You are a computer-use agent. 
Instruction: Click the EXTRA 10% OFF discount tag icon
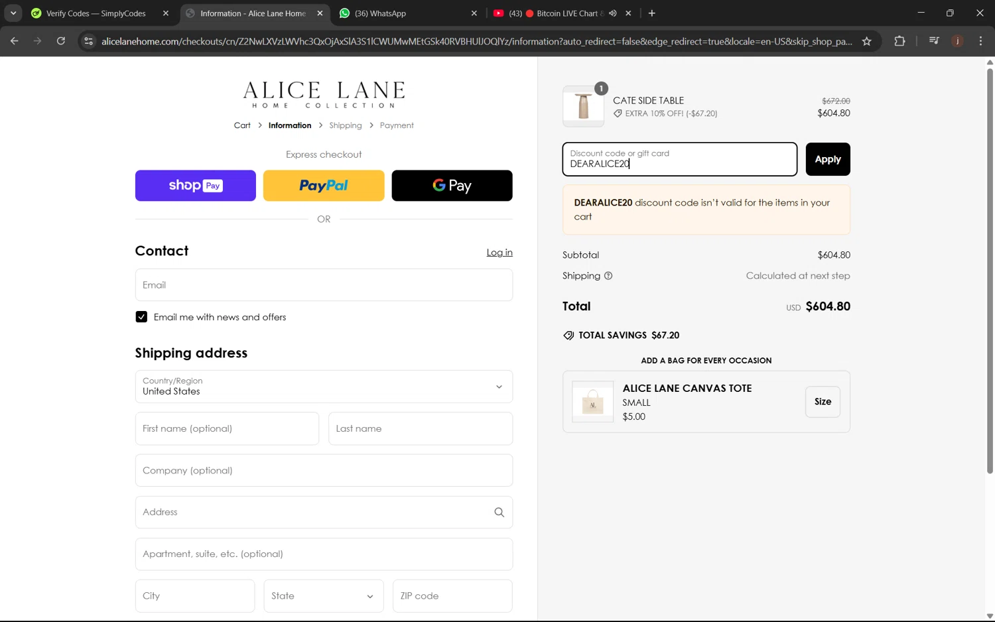(x=618, y=113)
